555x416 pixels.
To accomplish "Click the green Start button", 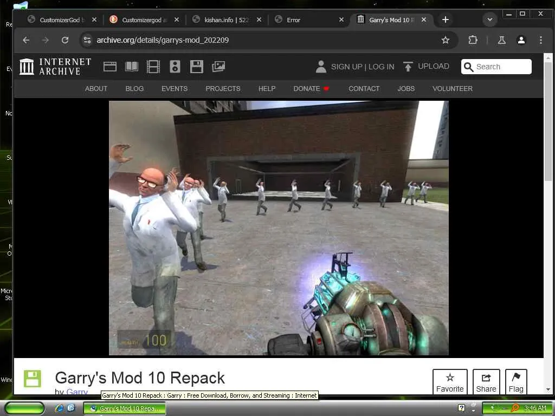I will [x=24, y=408].
